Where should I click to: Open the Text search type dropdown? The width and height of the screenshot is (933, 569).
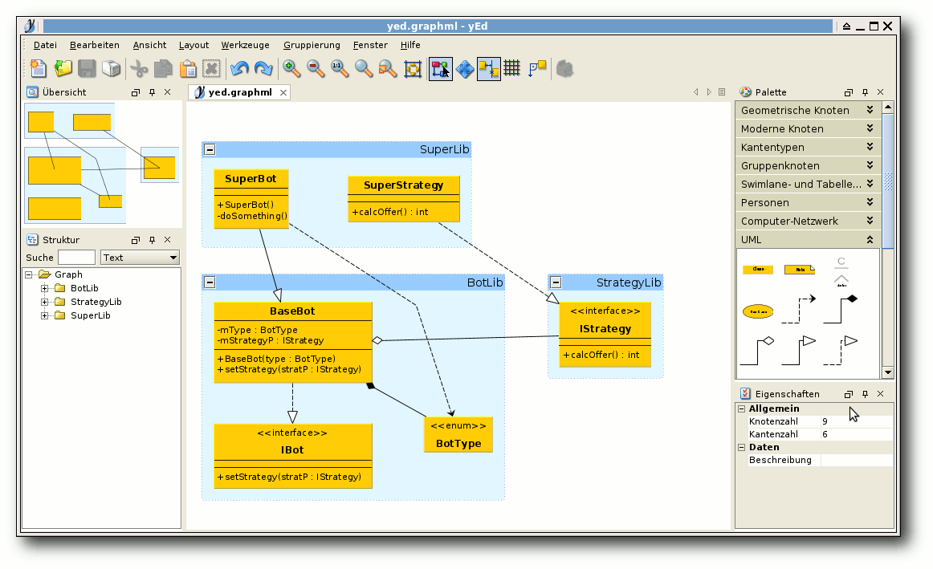coord(140,258)
